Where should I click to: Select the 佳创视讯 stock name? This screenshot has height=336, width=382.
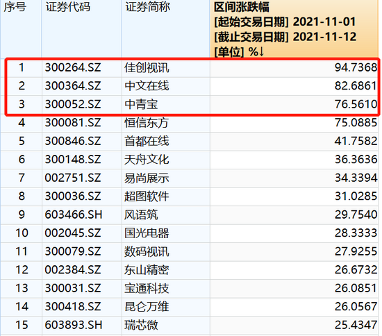[147, 67]
